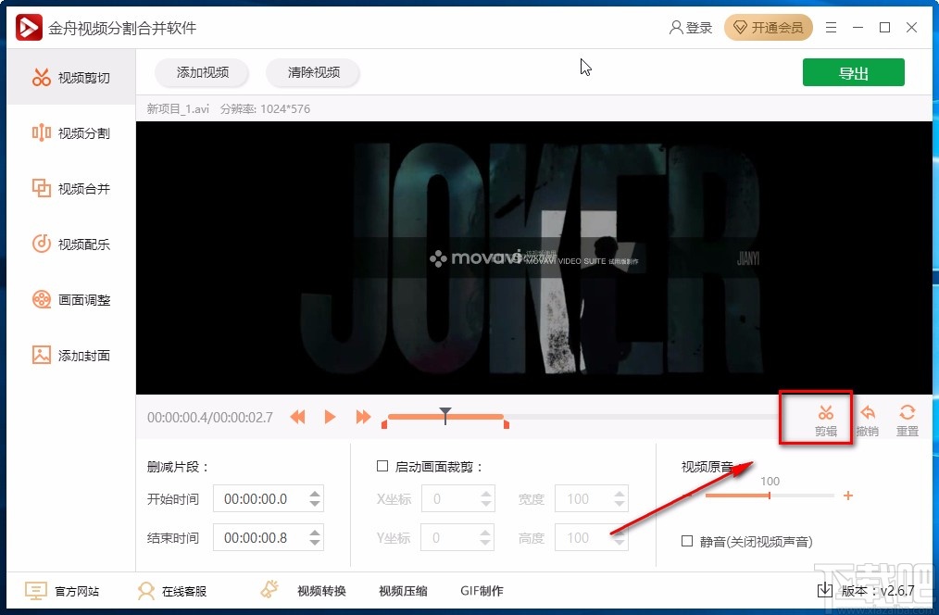Open the 视频剪切 (video cut) section

point(71,77)
